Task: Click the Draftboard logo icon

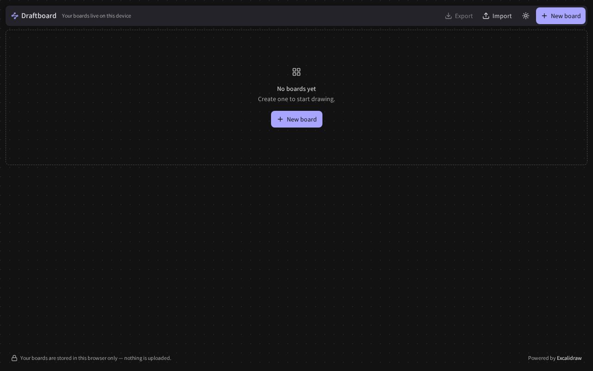Action: (15, 16)
